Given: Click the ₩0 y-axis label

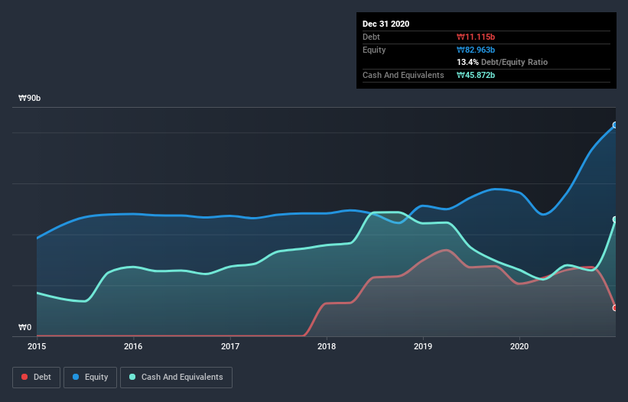Looking at the screenshot, I should coord(24,328).
